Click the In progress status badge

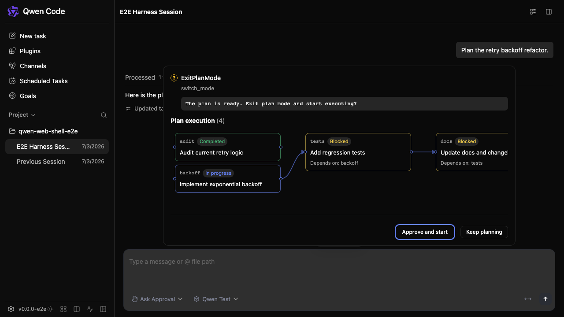tap(218, 173)
